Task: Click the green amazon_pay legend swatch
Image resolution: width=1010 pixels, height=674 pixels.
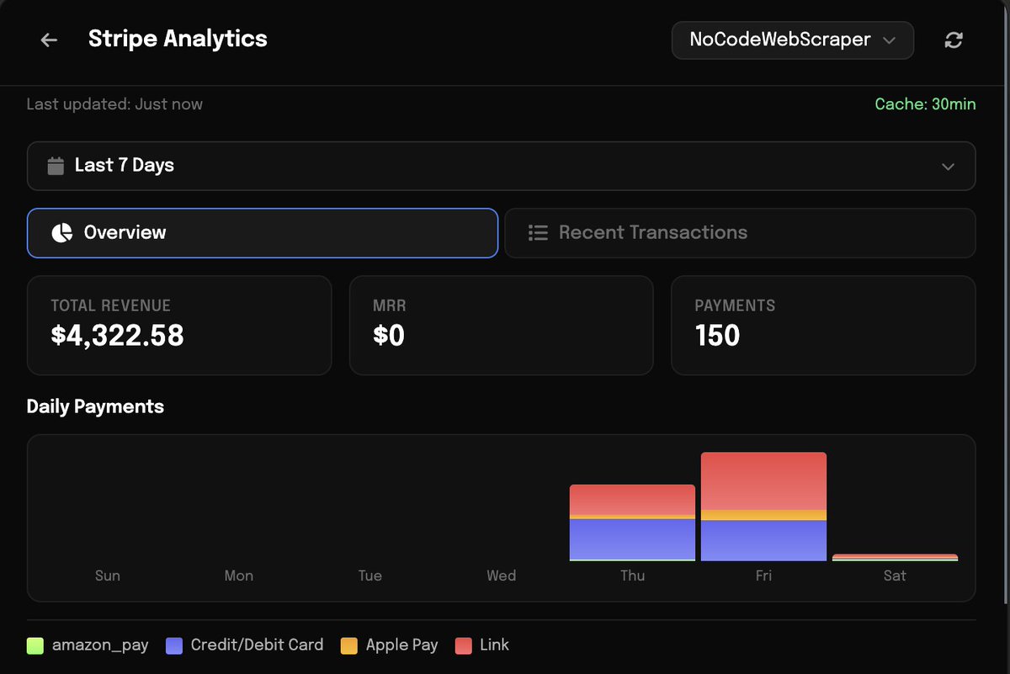Action: point(35,646)
